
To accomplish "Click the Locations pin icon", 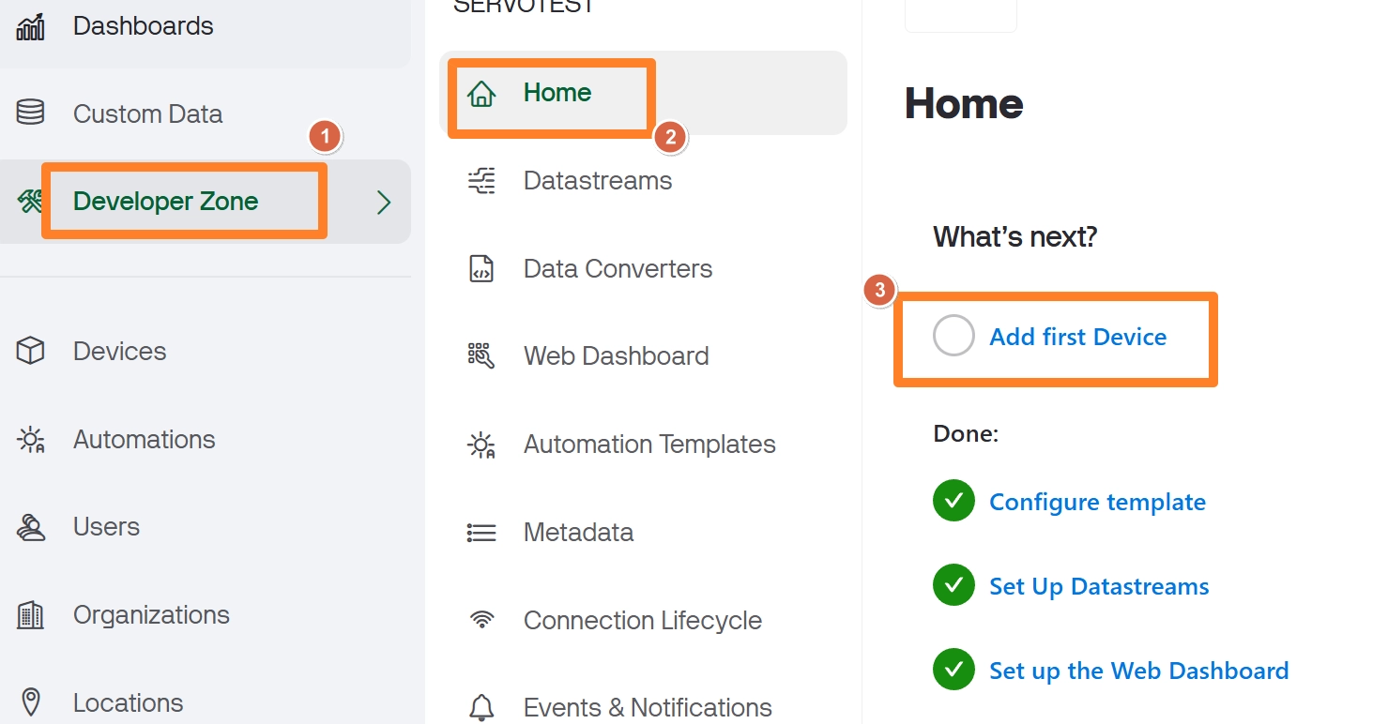I will [x=31, y=702].
